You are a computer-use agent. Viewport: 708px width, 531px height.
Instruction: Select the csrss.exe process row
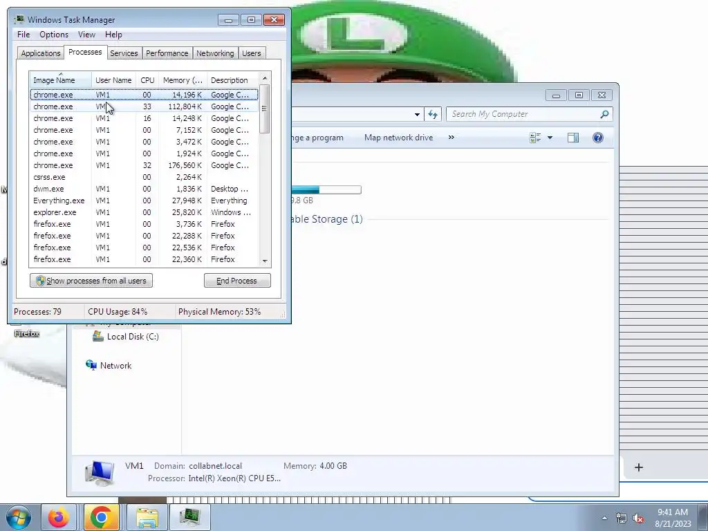[144, 177]
